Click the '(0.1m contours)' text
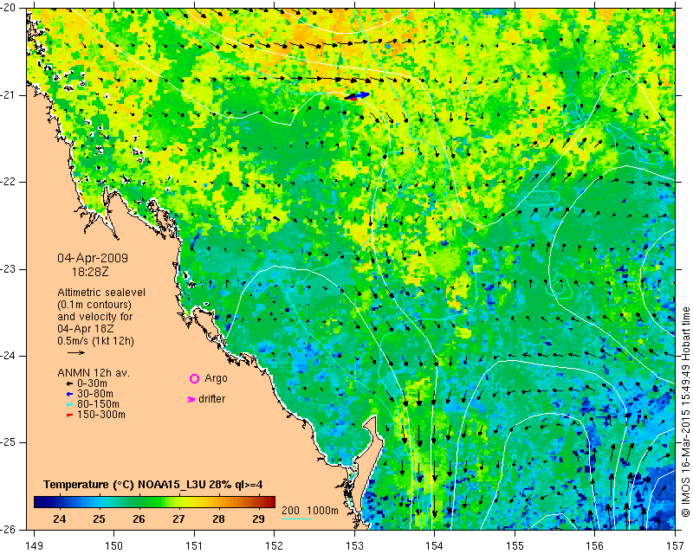The width and height of the screenshot is (693, 554). (x=94, y=305)
